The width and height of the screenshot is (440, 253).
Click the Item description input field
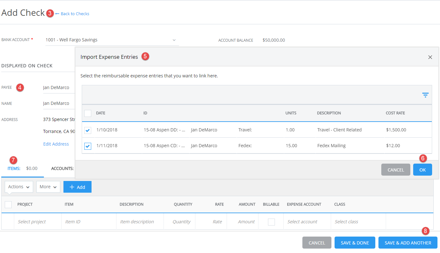click(140, 222)
